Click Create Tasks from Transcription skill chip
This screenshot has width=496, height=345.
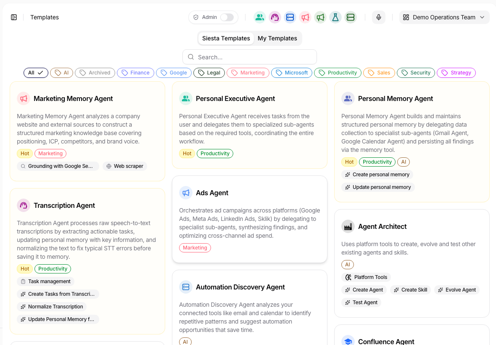(x=58, y=294)
